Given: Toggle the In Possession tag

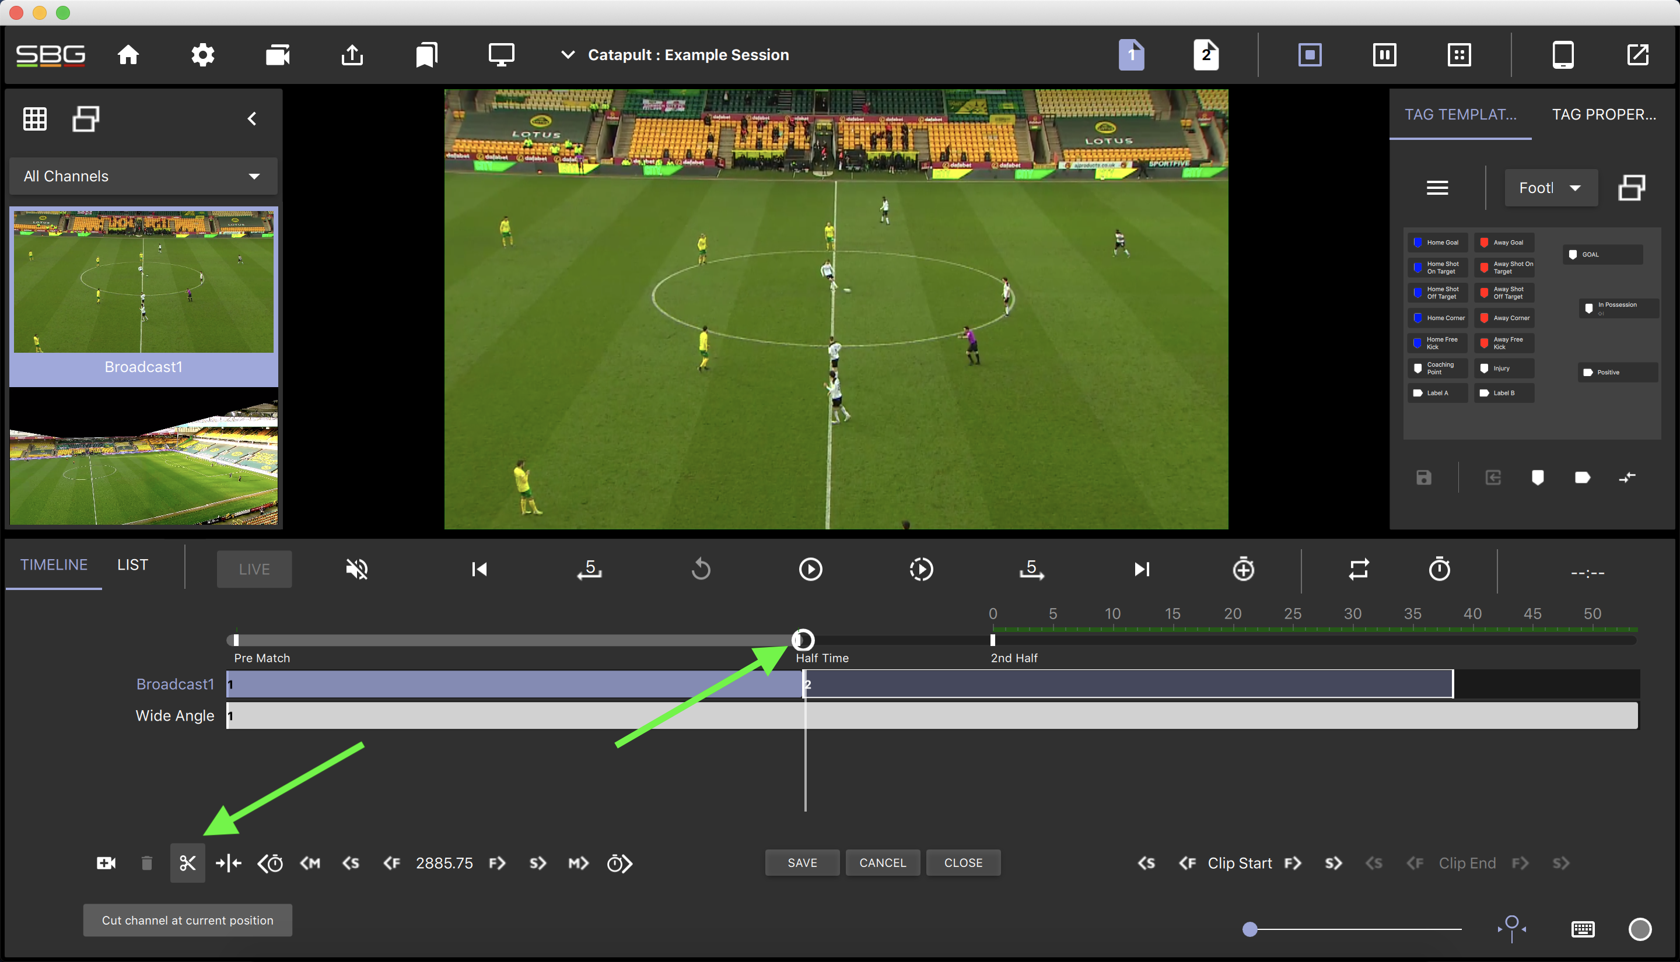Looking at the screenshot, I should [1619, 308].
